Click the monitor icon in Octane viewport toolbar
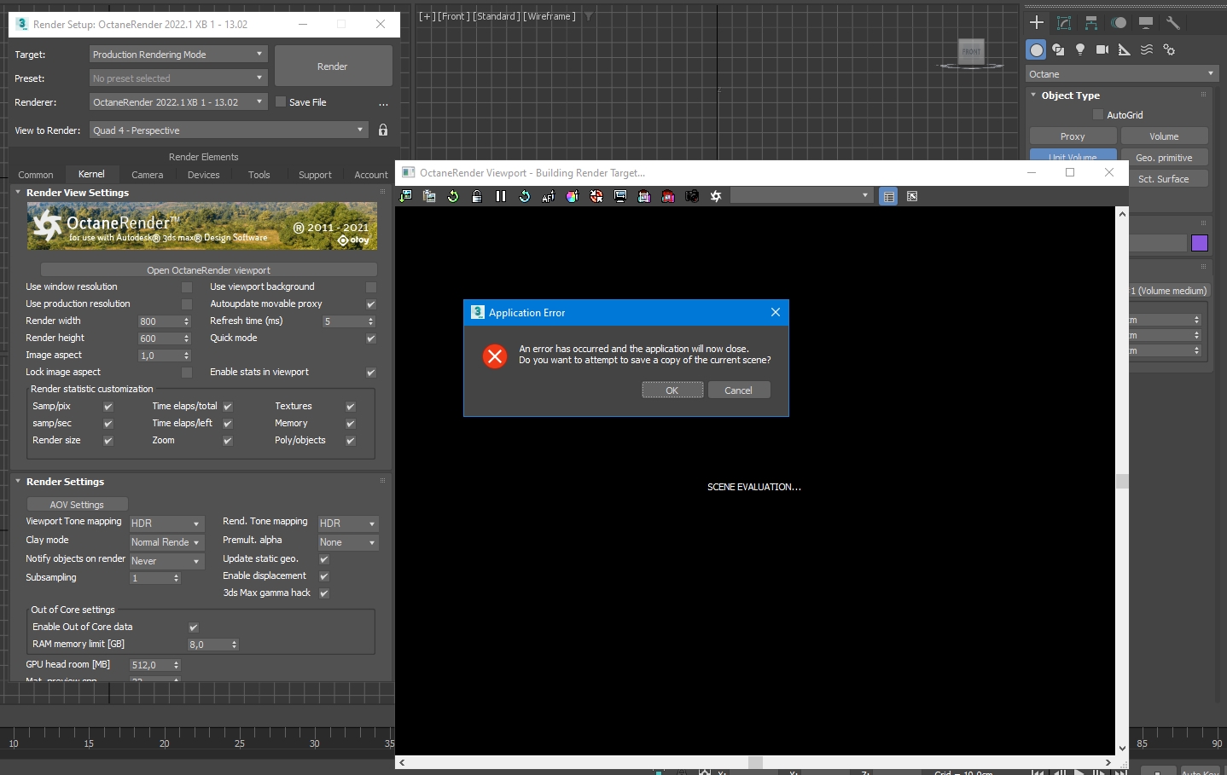Screen dimensions: 1227x775 coord(620,196)
